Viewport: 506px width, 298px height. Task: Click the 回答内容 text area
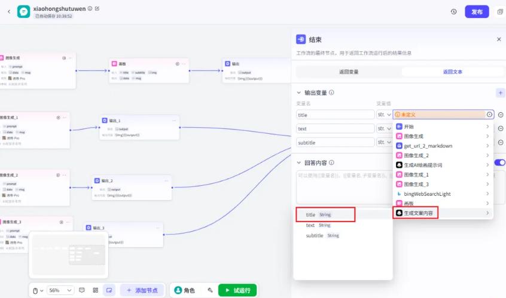click(x=344, y=188)
